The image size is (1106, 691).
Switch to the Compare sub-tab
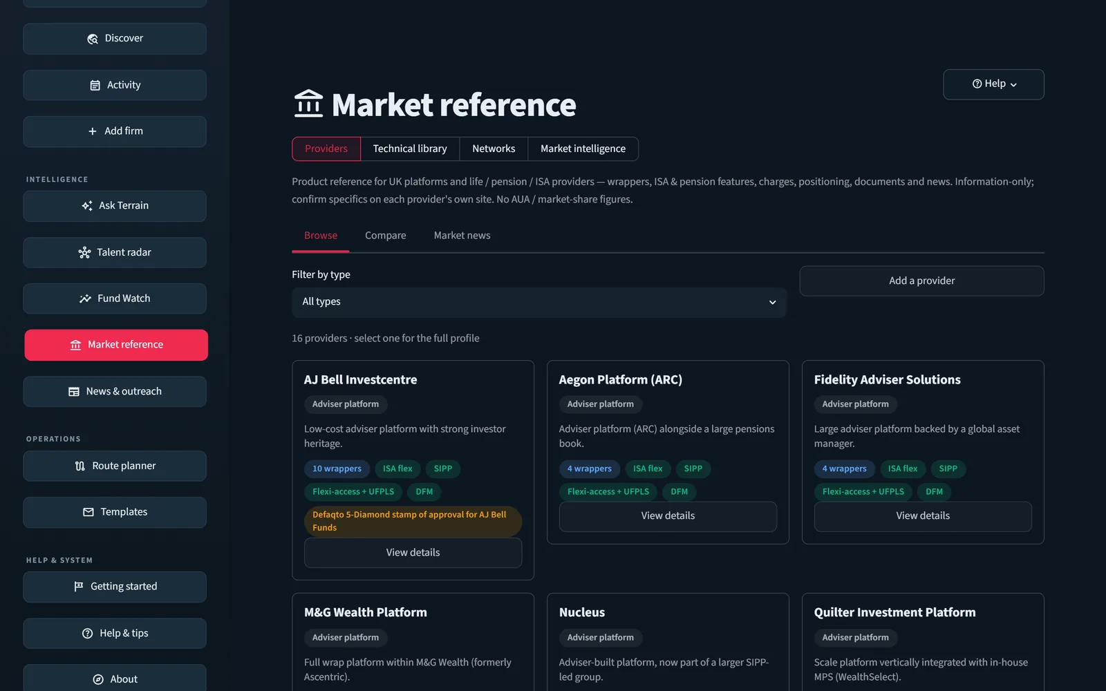click(x=386, y=236)
